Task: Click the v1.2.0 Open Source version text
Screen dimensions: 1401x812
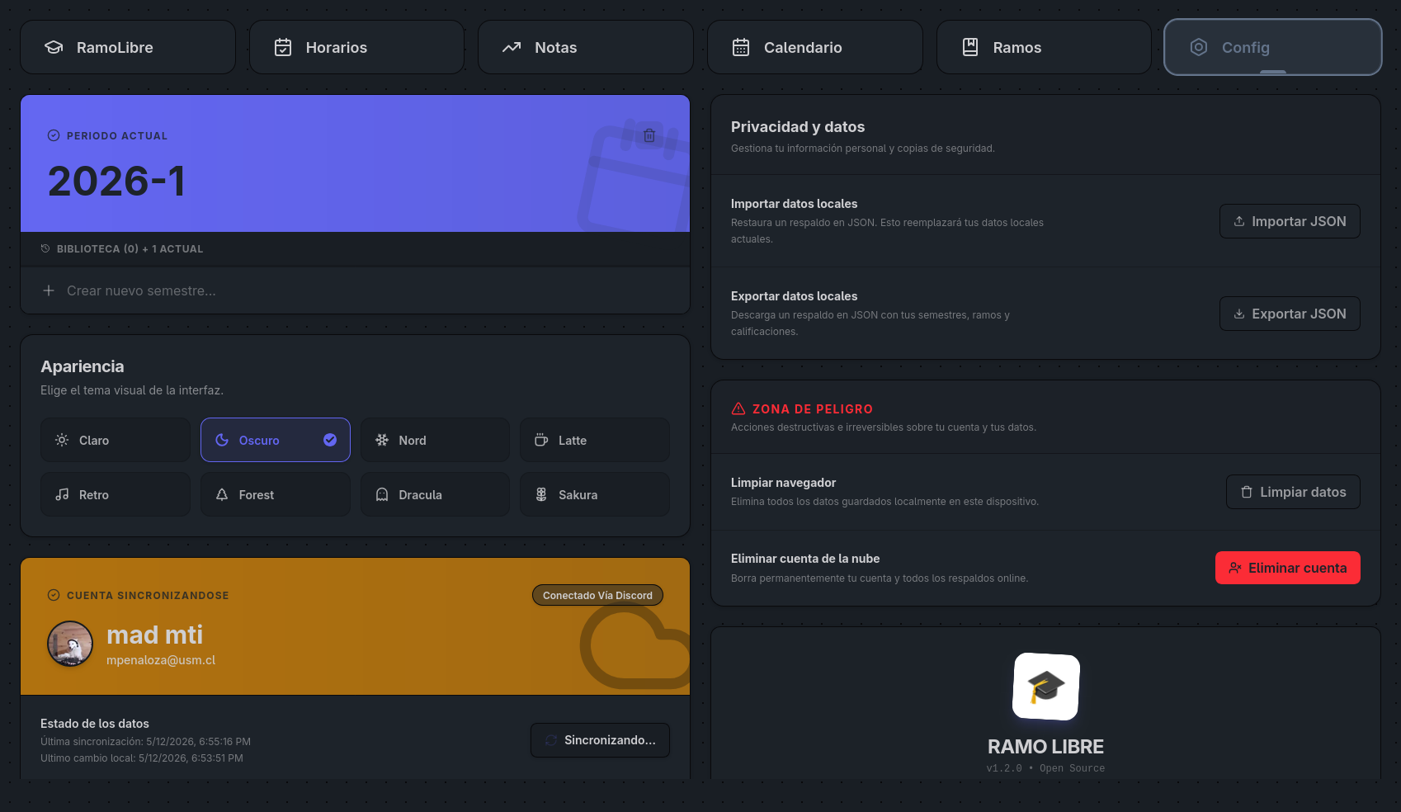Action: click(x=1045, y=768)
